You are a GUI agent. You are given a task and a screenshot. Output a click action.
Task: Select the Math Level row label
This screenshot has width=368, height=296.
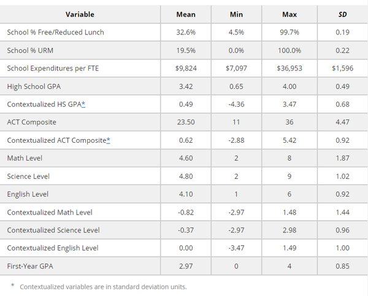pos(25,158)
